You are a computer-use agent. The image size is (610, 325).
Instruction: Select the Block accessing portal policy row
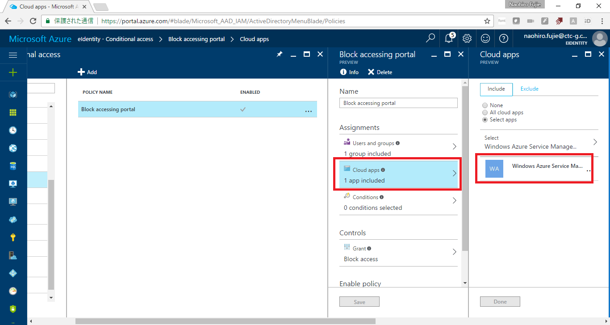197,109
